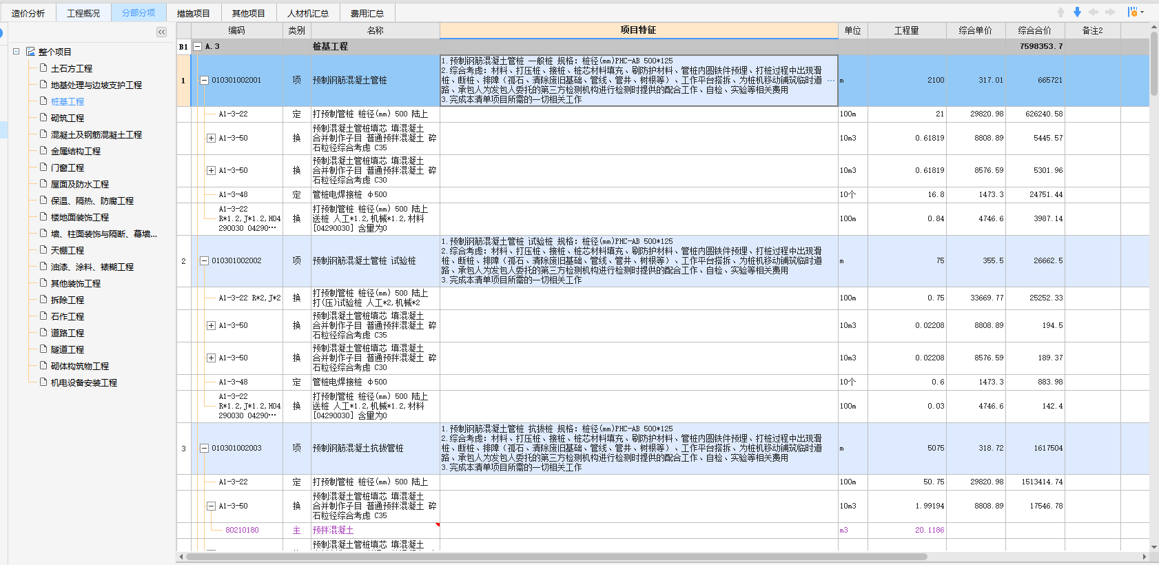Click document icon beside 土石方工程
The width and height of the screenshot is (1159, 565).
pos(43,68)
